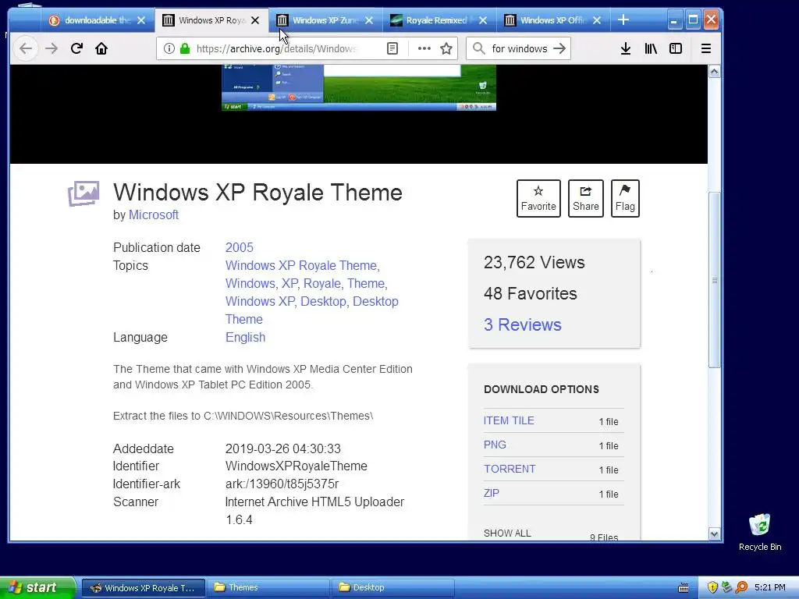
Task: Click the vertical scrollbar thumb
Action: click(x=715, y=280)
